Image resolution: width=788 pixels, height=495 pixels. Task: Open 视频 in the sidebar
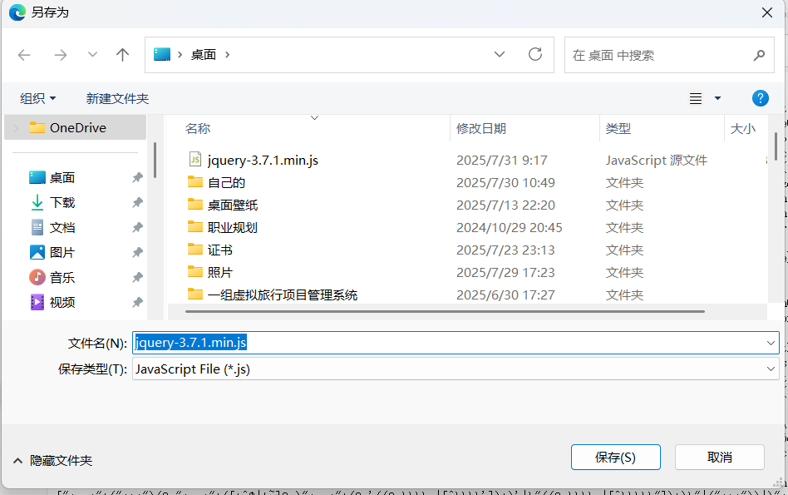62,302
